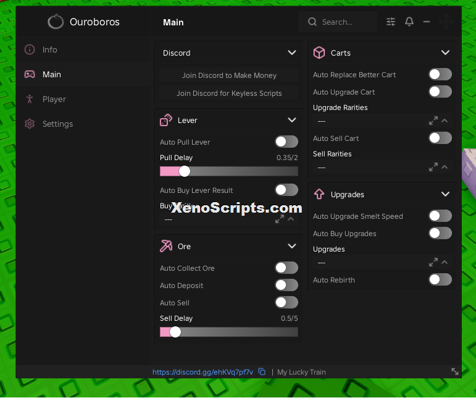
Task: Adjust the Pull Delay slider
Action: 228,171
